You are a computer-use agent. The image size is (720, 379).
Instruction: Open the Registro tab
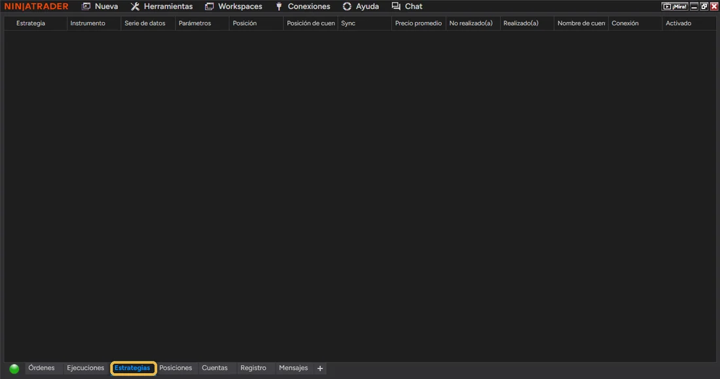pyautogui.click(x=253, y=368)
